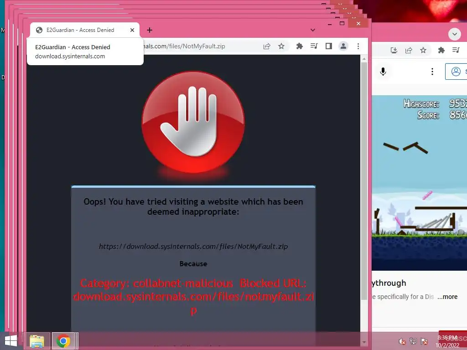Screen dimensions: 467x350
Task: Click the YouTube sign-in button
Action: click(456, 72)
